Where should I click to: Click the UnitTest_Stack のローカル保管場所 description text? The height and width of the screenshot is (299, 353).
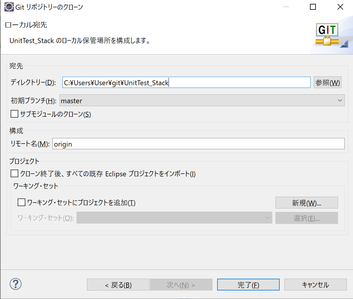[x=80, y=41]
